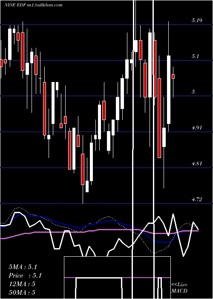Select the 5.19 price axis label
The width and height of the screenshot is (213, 299).
(197, 21)
